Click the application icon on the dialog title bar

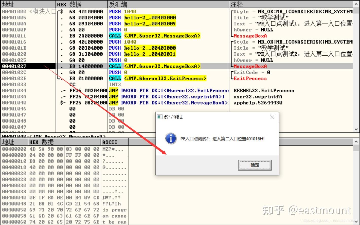click(160, 117)
